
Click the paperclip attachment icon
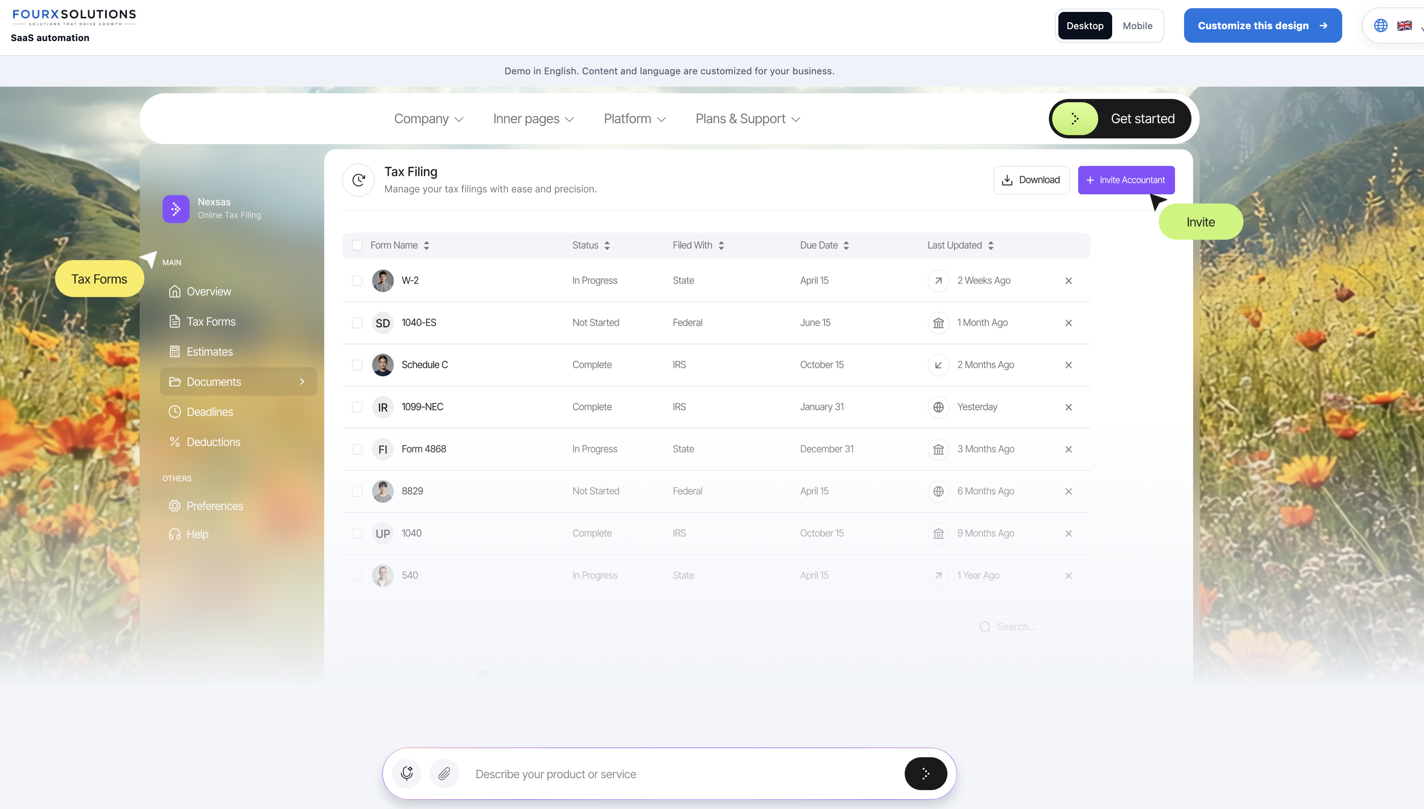tap(444, 773)
